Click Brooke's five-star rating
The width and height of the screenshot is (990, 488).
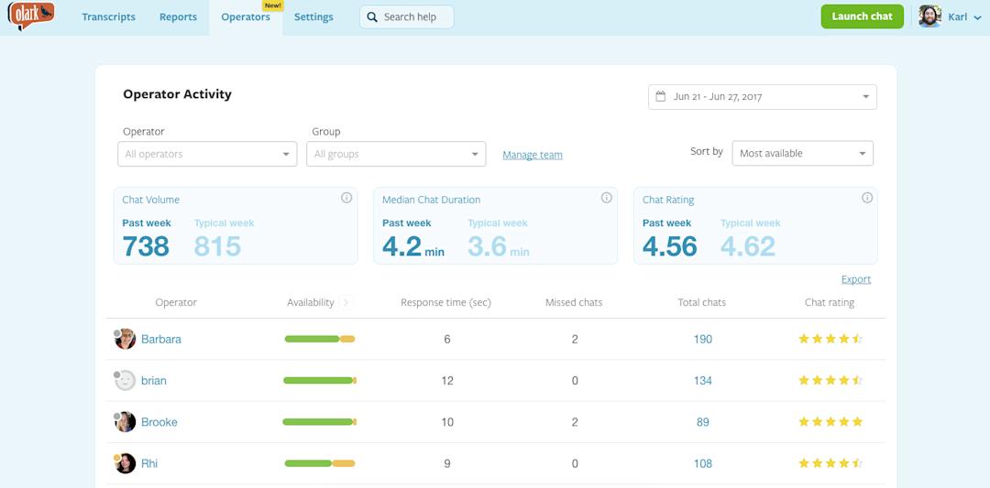[830, 422]
